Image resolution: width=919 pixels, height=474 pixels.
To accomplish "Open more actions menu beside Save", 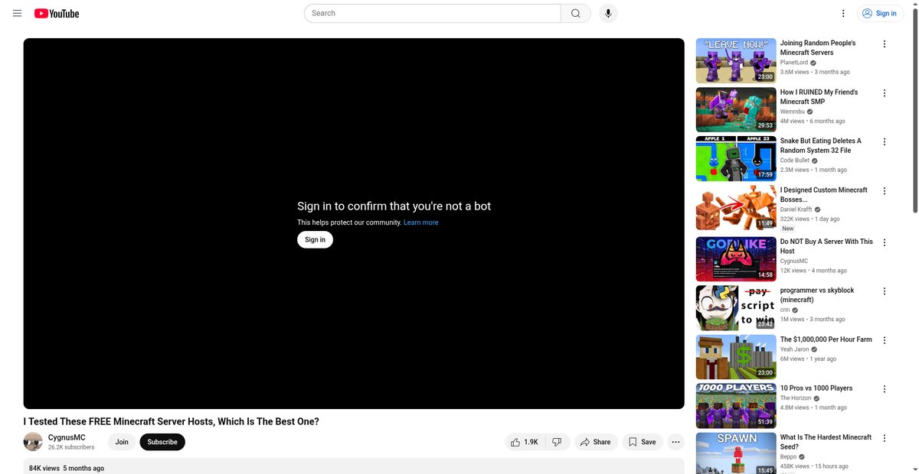I will pyautogui.click(x=675, y=442).
